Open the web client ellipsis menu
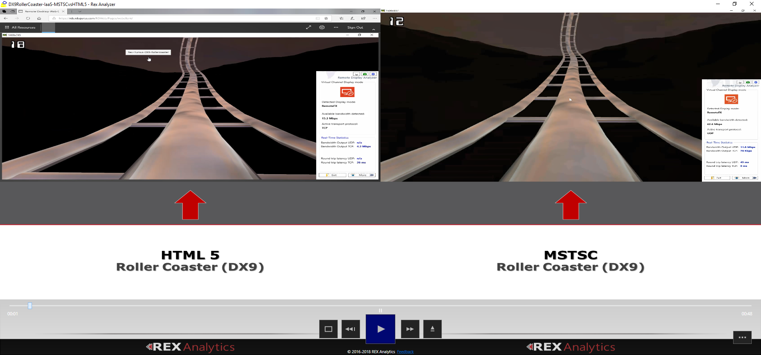This screenshot has width=761, height=355. pos(336,27)
